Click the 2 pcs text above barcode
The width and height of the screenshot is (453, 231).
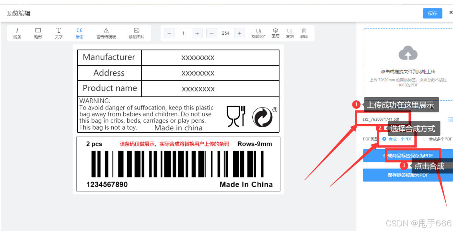tap(94, 144)
